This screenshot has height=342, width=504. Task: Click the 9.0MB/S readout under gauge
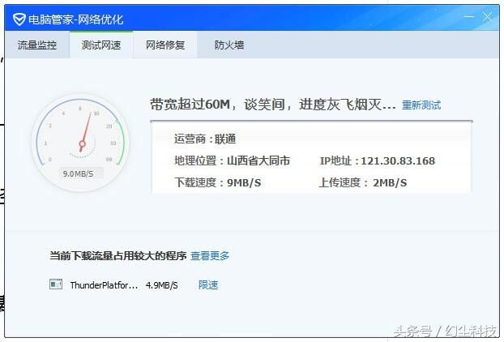(x=79, y=173)
